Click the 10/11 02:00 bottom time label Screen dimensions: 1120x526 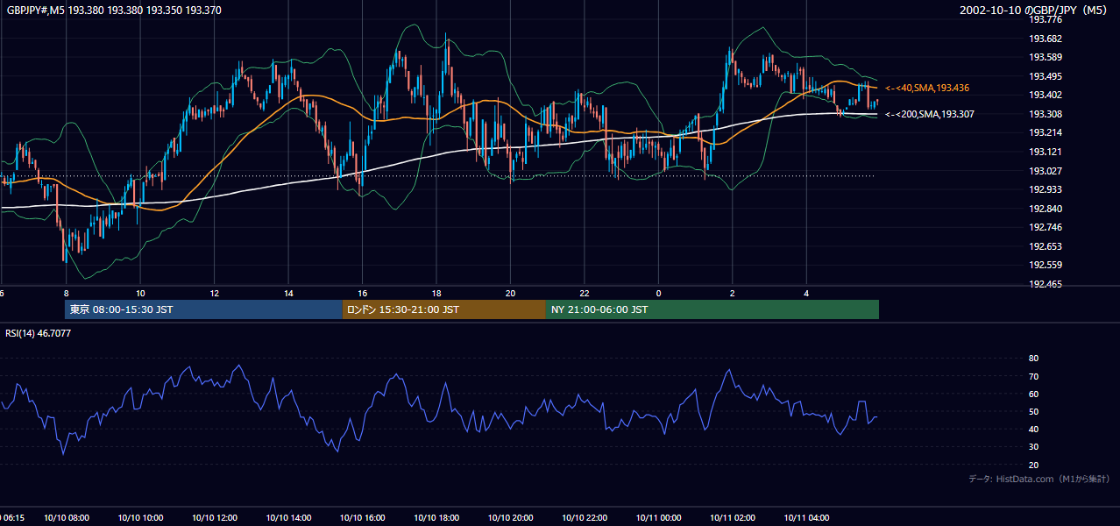click(x=733, y=518)
